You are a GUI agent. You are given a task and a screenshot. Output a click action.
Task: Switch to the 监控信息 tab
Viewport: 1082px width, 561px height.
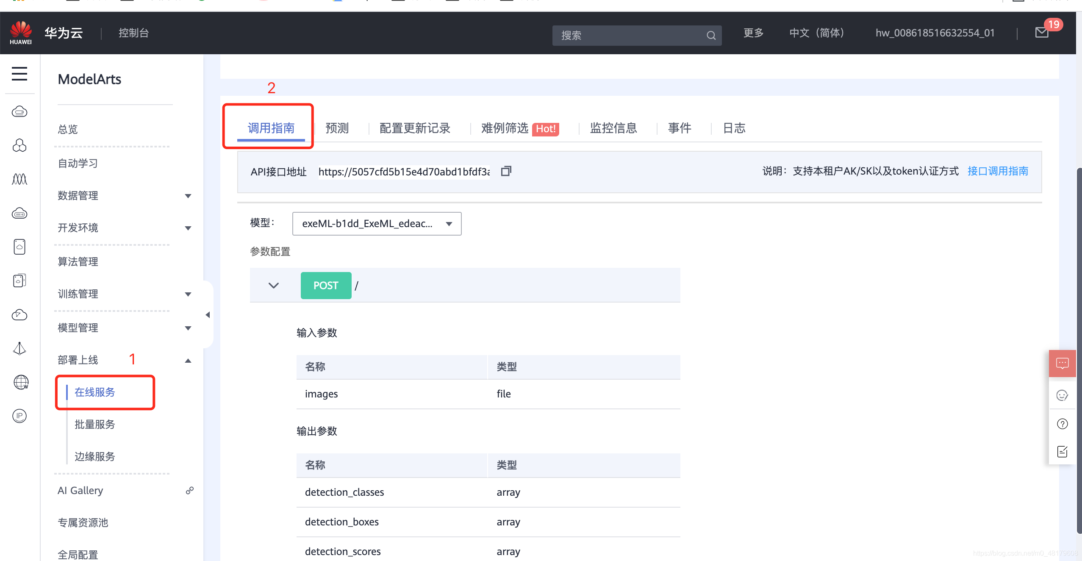click(x=613, y=128)
